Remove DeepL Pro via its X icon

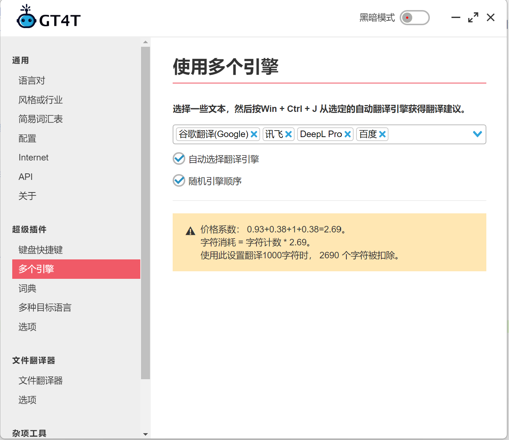347,134
